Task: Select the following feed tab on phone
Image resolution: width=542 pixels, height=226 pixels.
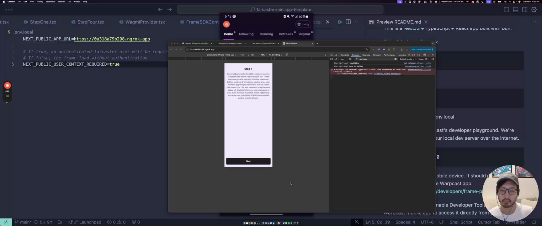Action: click(246, 34)
